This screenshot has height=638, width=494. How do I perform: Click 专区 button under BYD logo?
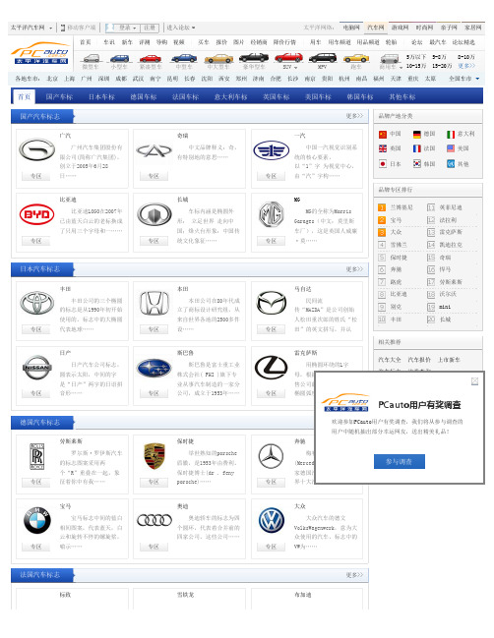35,241
